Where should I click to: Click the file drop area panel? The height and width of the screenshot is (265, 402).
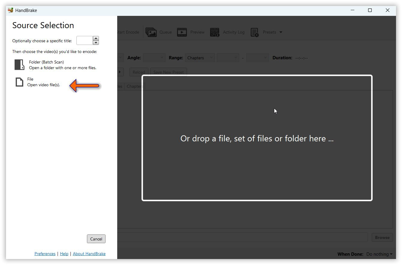click(257, 138)
